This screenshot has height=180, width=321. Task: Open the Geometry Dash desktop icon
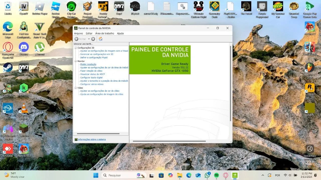pos(214,7)
